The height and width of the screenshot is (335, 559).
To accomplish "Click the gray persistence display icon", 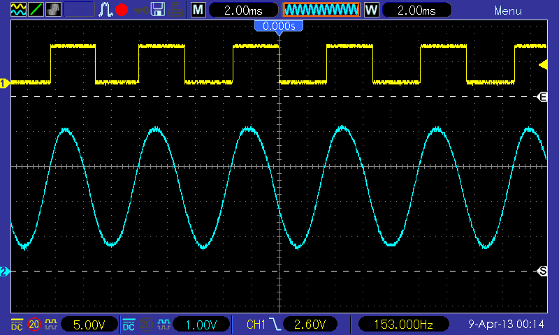I will tap(53, 10).
